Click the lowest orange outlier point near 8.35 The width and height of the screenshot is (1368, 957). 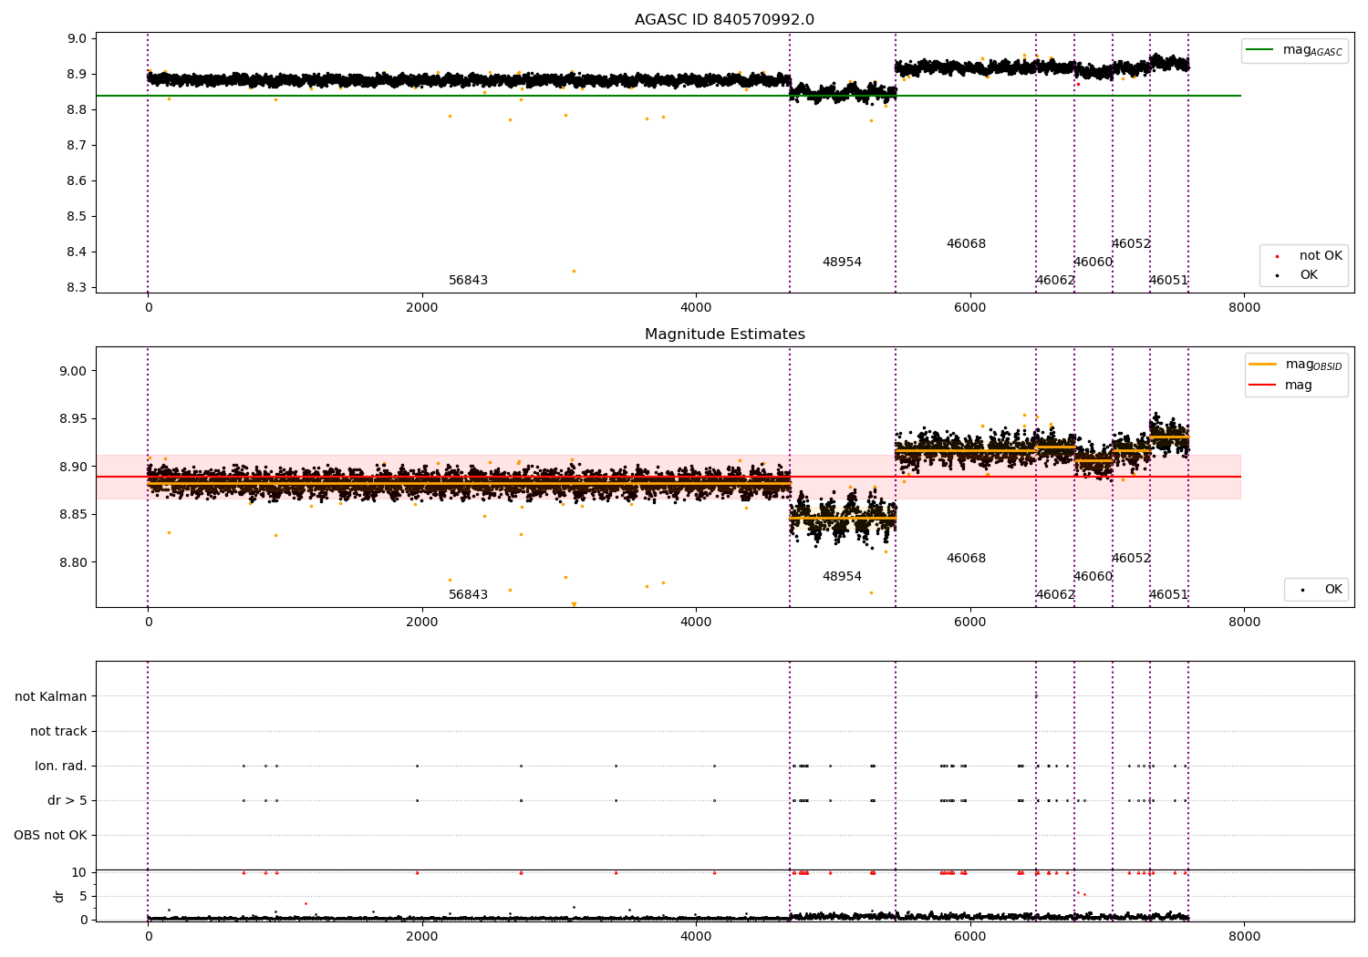[574, 271]
